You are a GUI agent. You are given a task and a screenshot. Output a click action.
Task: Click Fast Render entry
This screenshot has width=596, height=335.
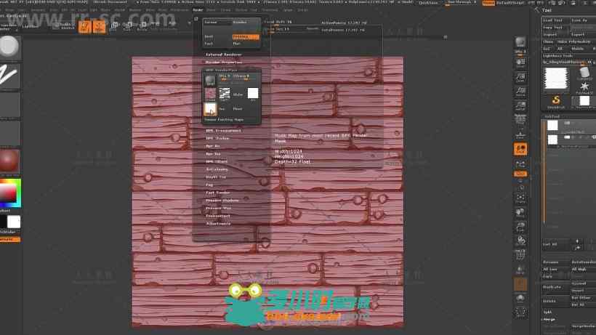pos(218,193)
